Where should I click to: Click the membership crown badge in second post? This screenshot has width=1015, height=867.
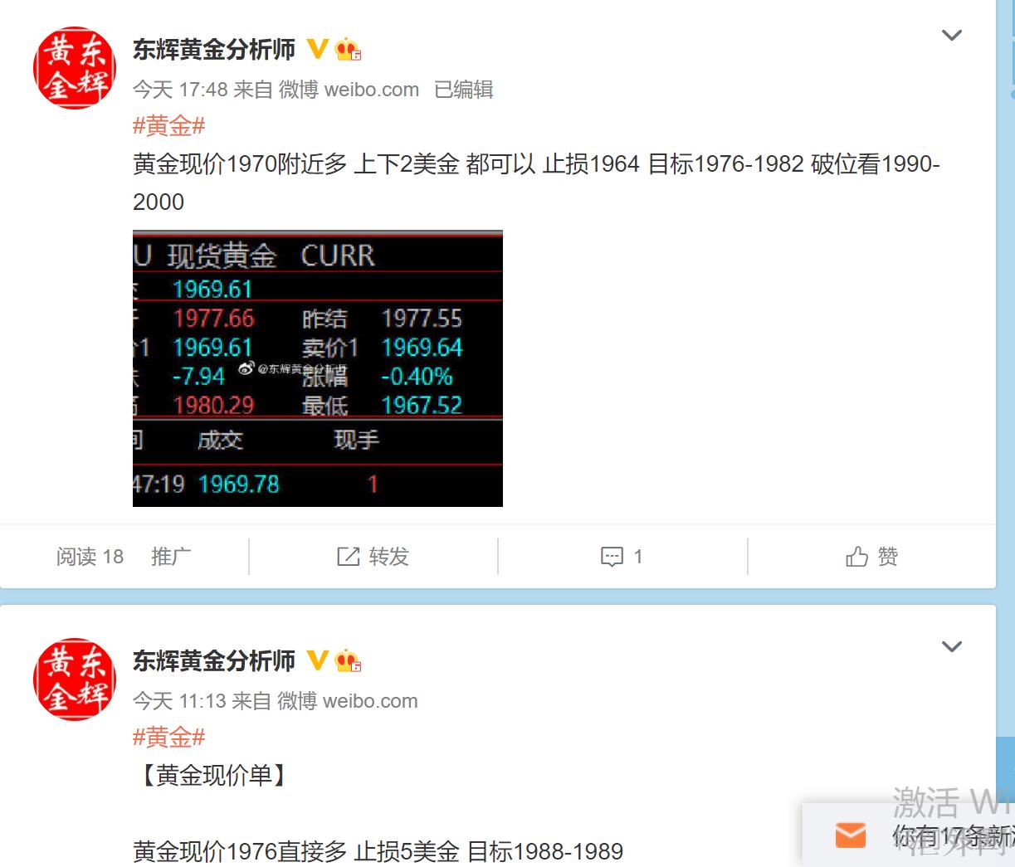click(348, 661)
